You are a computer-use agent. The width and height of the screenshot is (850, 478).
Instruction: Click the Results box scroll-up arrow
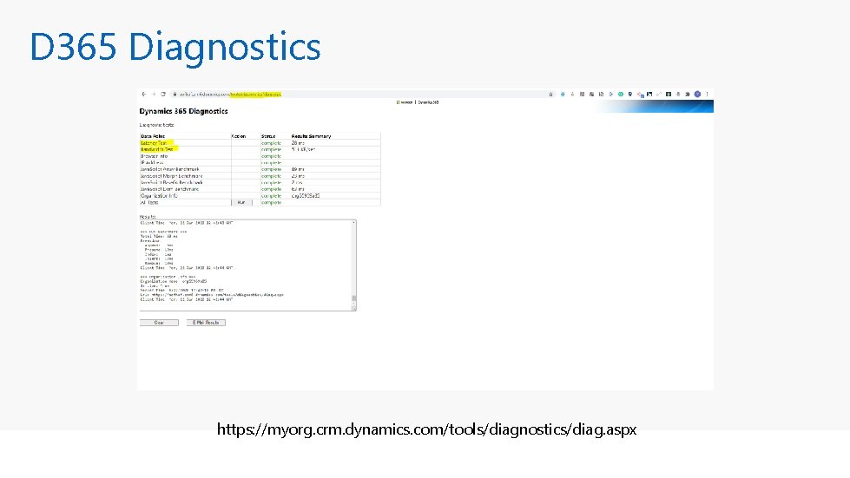(354, 222)
